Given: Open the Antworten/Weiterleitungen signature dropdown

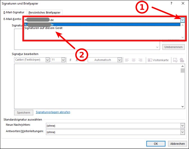Looking at the screenshot, I should click(x=183, y=132).
